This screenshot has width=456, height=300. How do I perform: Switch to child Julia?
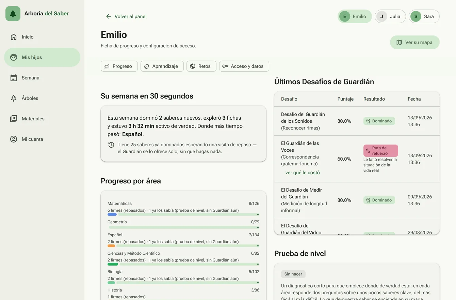pos(390,16)
